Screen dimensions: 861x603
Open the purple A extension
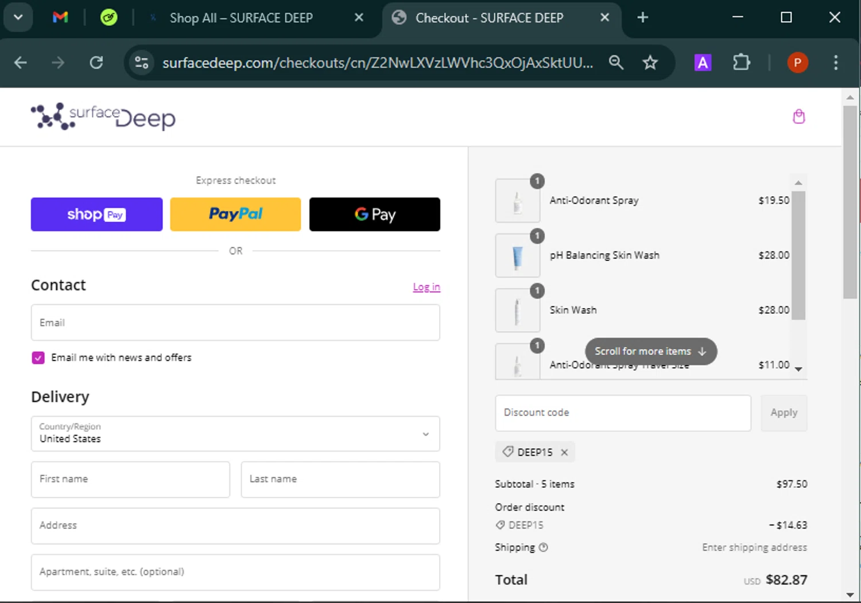703,63
